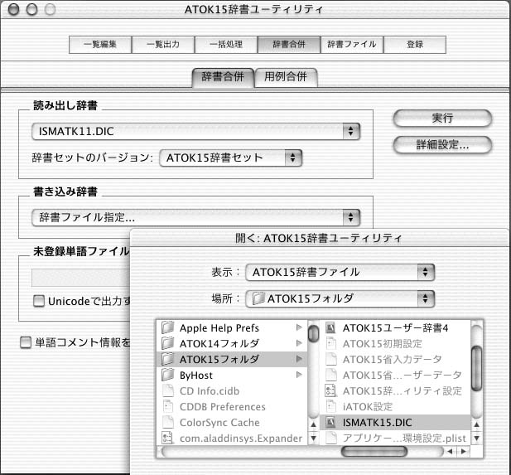
Task: Click the left column scroll down arrow
Action: (x=313, y=438)
